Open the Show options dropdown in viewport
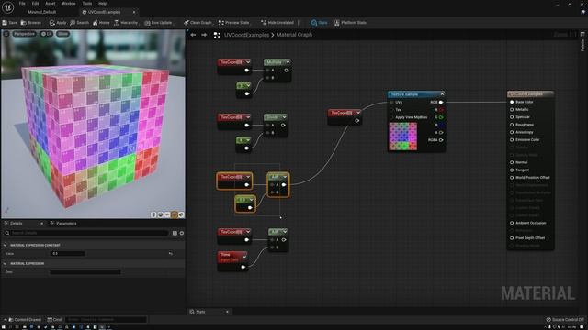 [62, 34]
